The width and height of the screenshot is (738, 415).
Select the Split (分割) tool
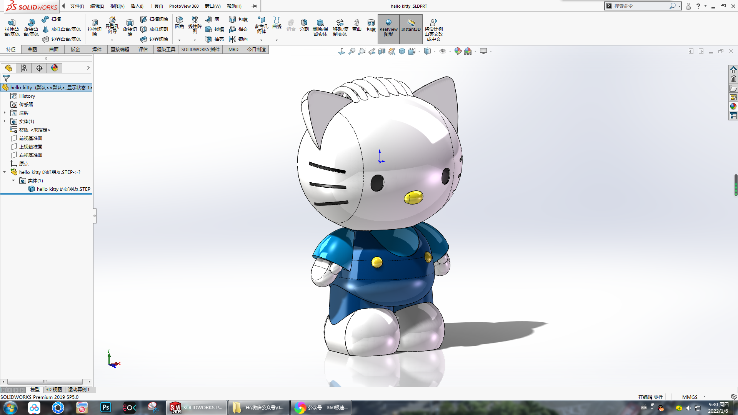click(x=304, y=25)
